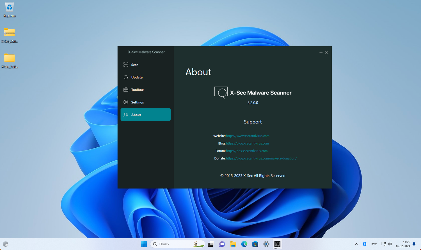Open Windows Settings gear on the taskbar
The width and height of the screenshot is (421, 250).
tap(266, 244)
